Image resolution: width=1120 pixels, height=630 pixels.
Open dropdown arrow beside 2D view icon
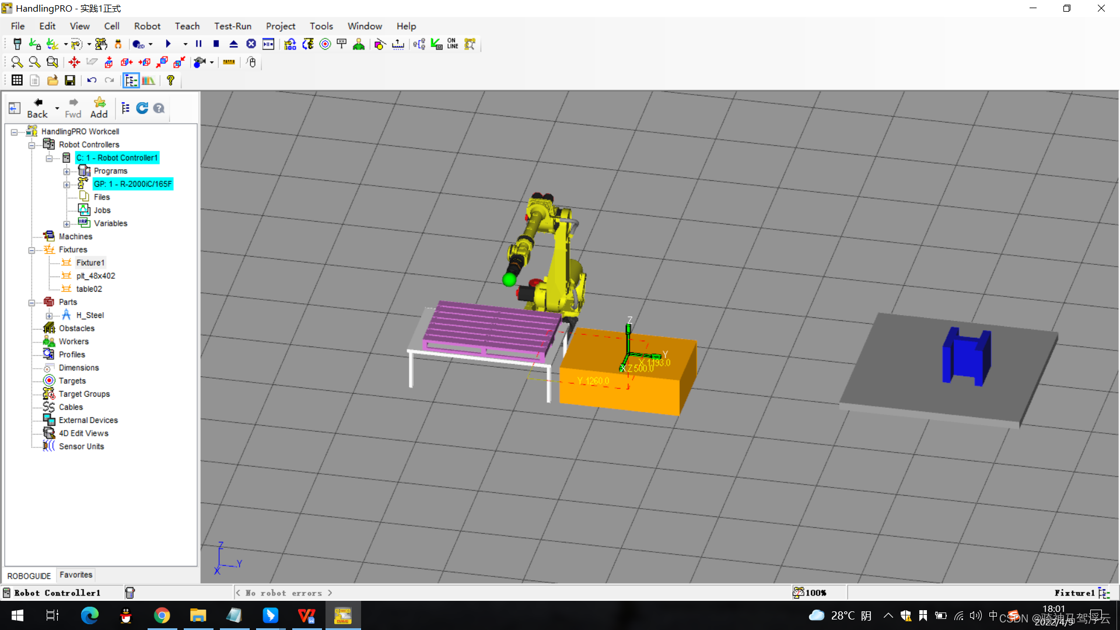coord(150,44)
